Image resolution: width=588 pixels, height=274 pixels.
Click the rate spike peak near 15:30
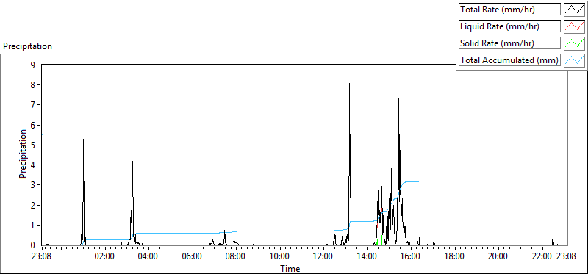[x=398, y=98]
